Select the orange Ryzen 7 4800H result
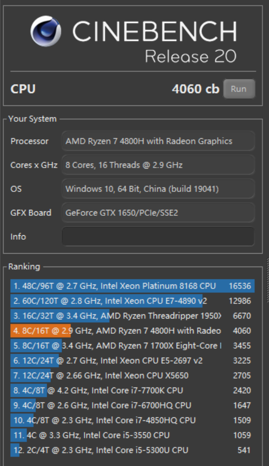Viewport: 269px width, 466px height. [x=133, y=331]
